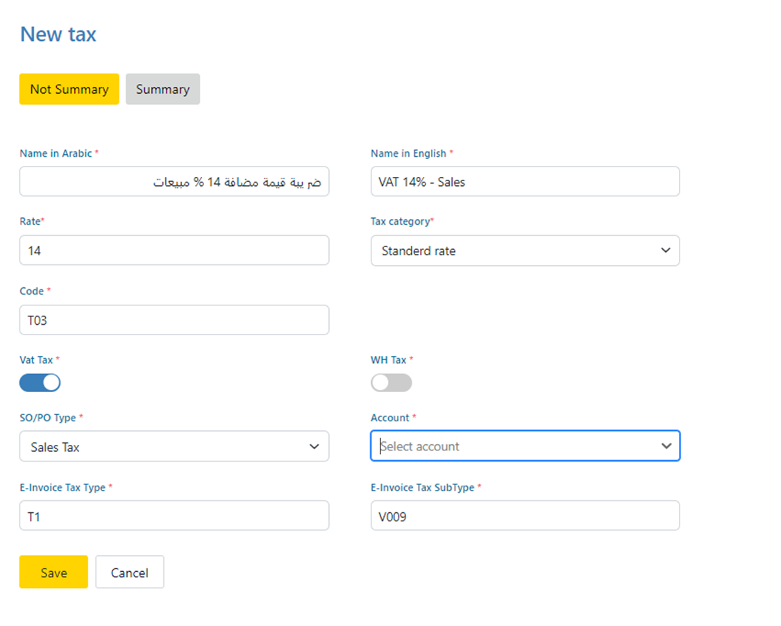781x626 pixels.
Task: Click the E-Invoice Tax Type field
Action: 174,516
